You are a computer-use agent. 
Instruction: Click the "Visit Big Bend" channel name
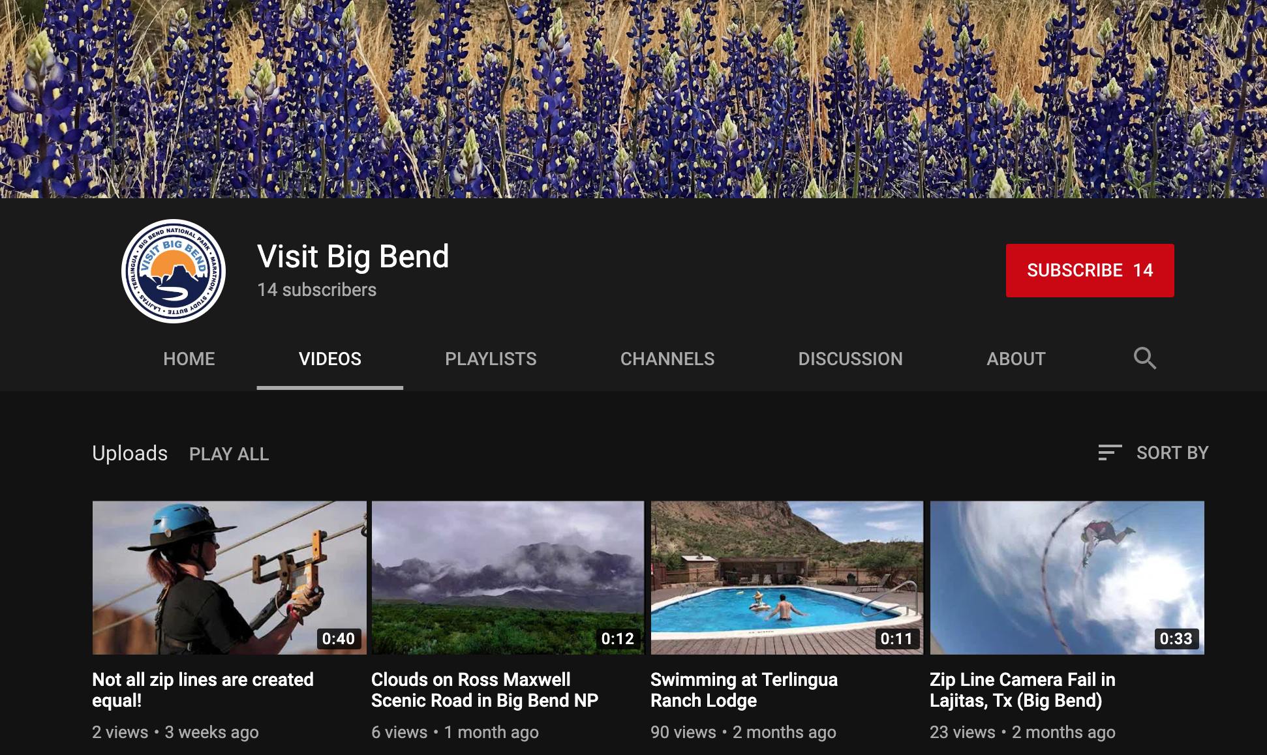(353, 256)
